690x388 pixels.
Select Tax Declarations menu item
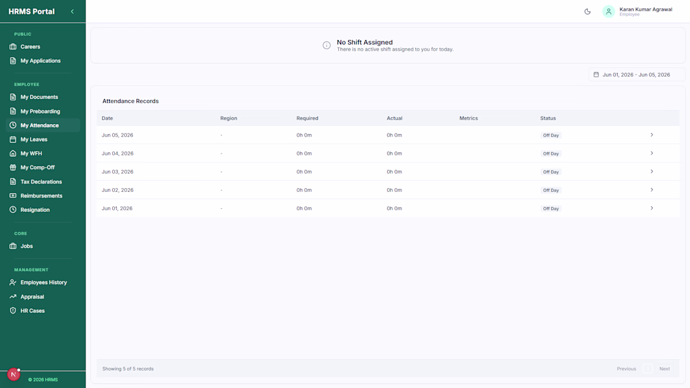(43, 182)
